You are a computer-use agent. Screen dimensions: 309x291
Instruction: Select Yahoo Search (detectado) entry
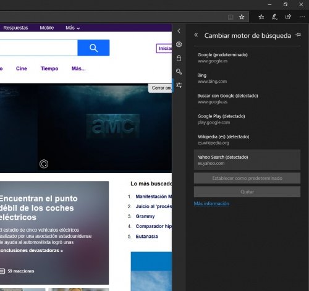point(247,160)
